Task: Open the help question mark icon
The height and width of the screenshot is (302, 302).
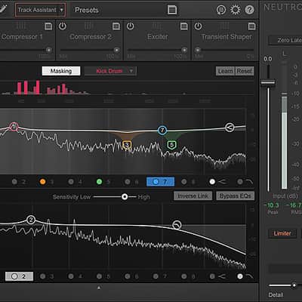Action: click(249, 10)
